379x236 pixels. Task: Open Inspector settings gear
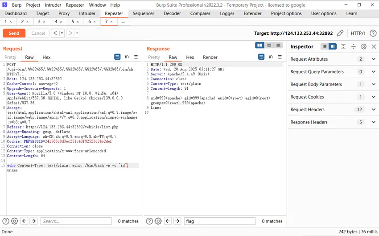363,46
